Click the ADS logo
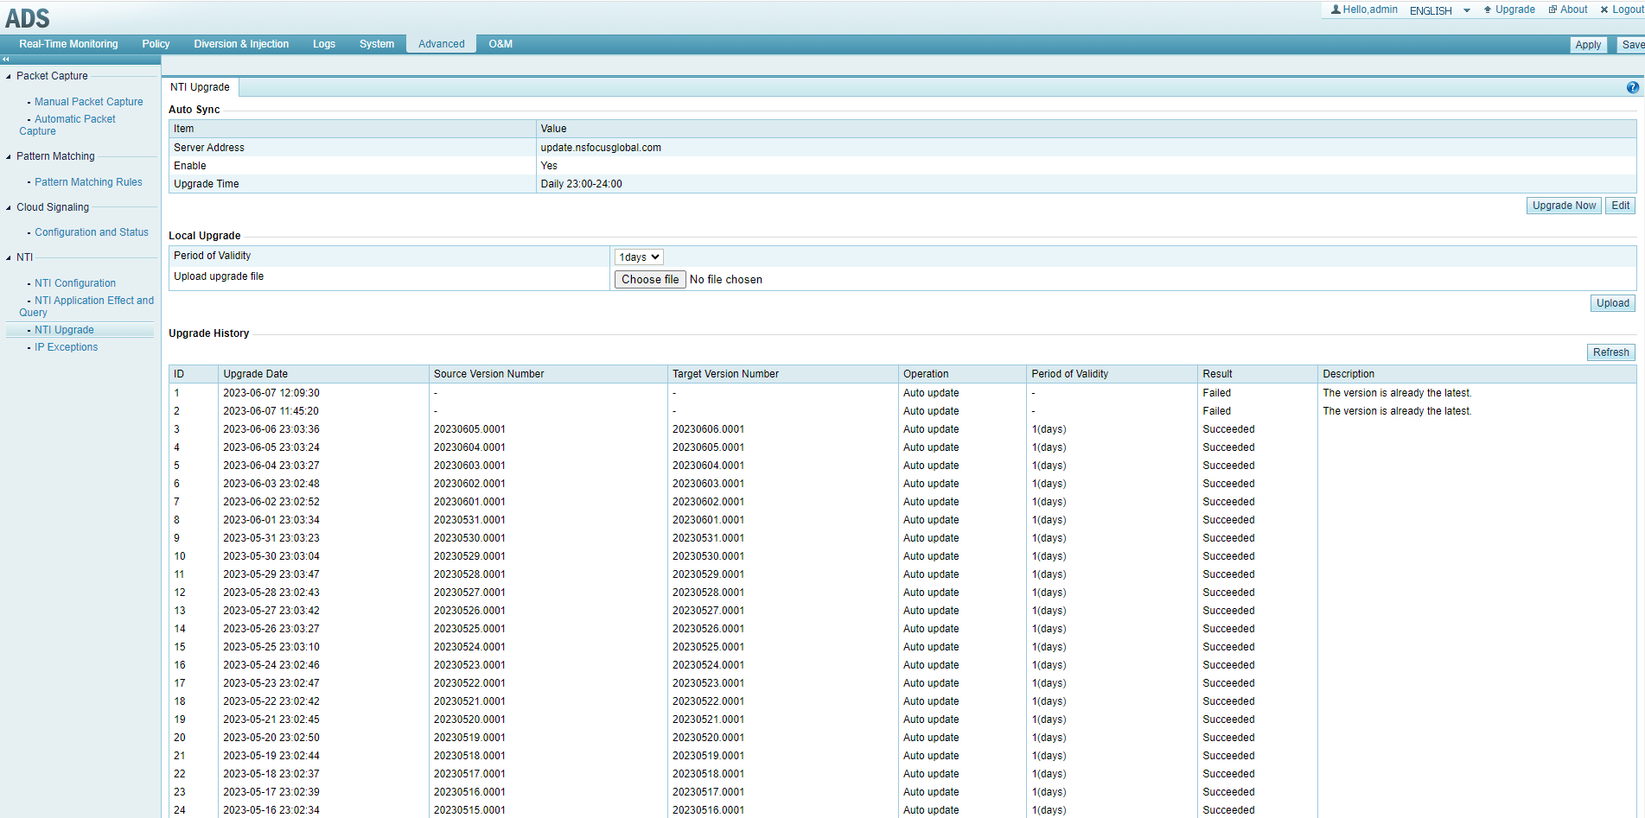 tap(28, 18)
